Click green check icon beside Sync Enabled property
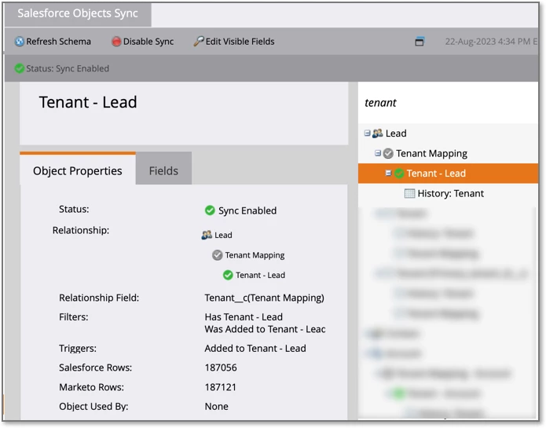This screenshot has height=428, width=546. tap(210, 210)
